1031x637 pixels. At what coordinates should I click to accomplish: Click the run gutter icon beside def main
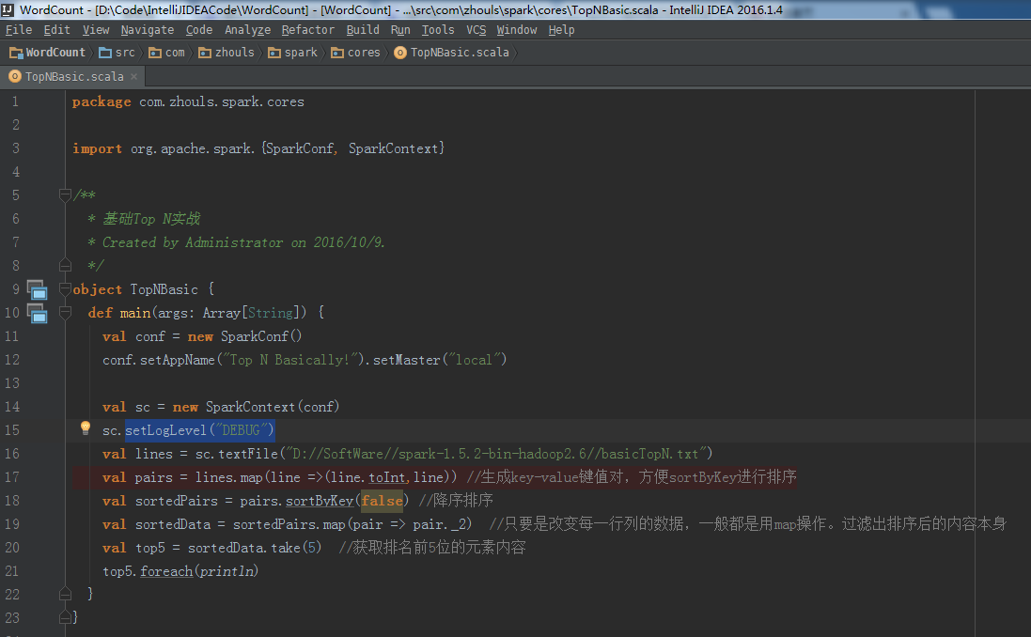37,313
